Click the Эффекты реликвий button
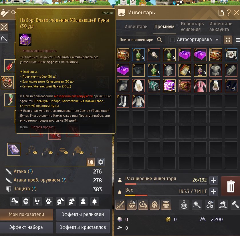 pos(83,214)
